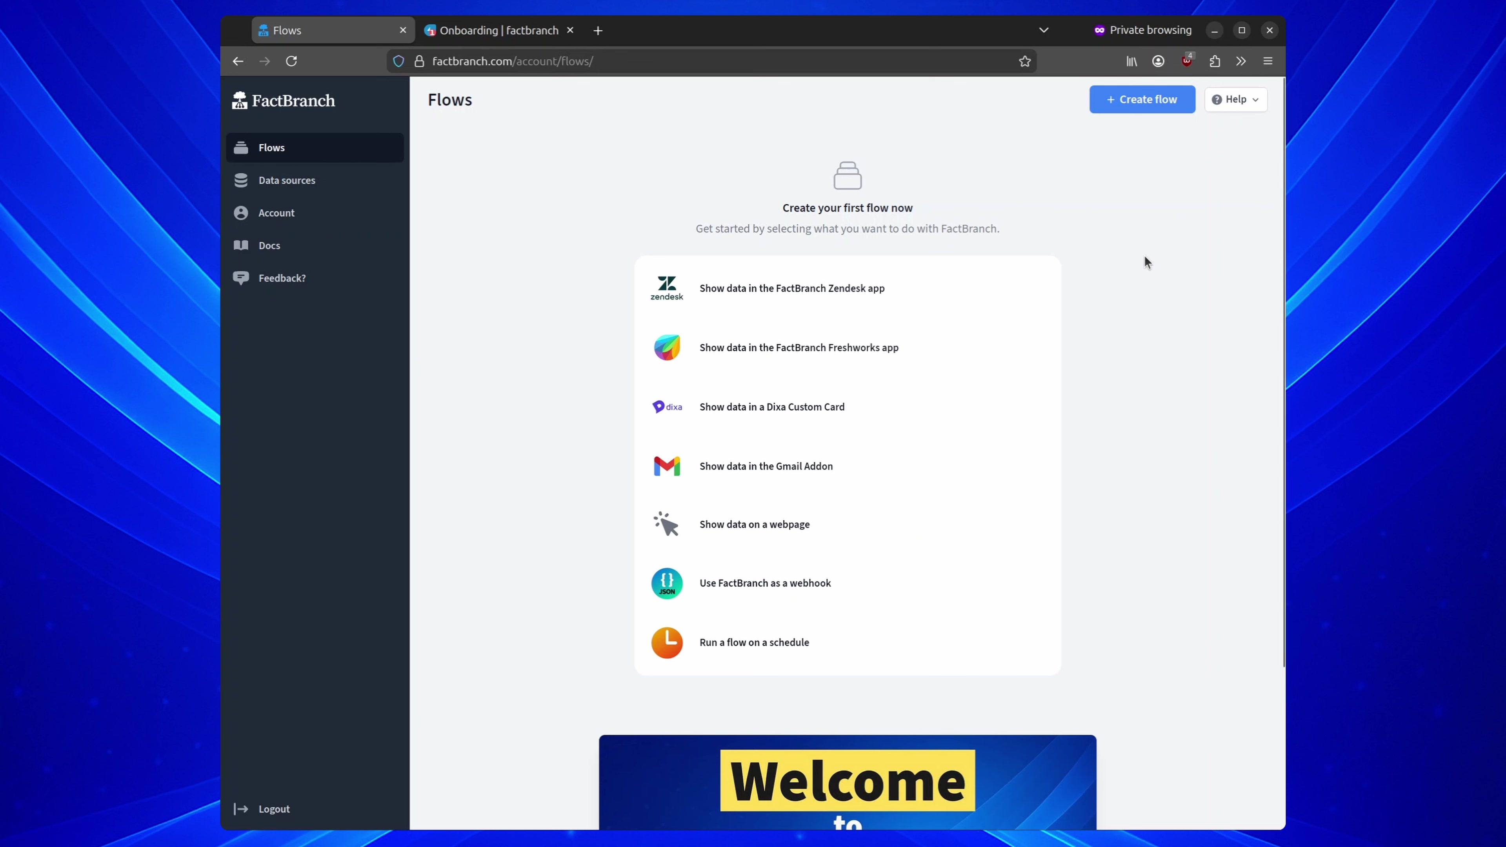
Task: Open the browser extensions puzzle icon
Action: 1214,62
